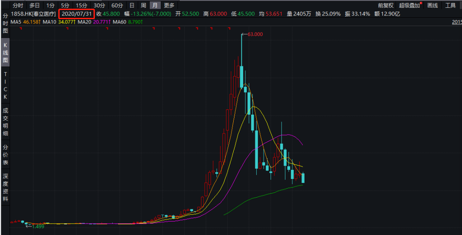
Task: Click the 量 2405万 volume value
Action: (298, 14)
